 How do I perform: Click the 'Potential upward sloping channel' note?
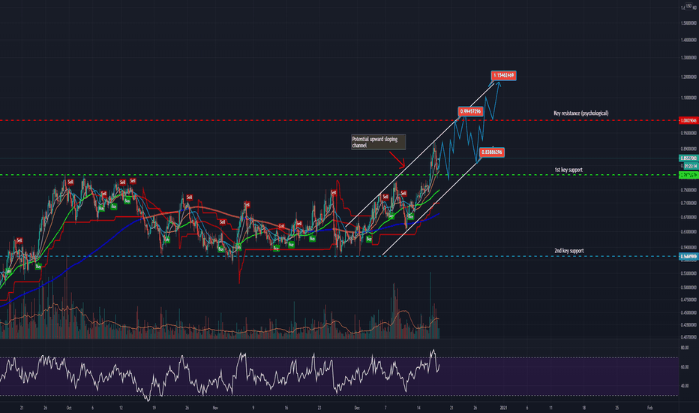pos(379,142)
